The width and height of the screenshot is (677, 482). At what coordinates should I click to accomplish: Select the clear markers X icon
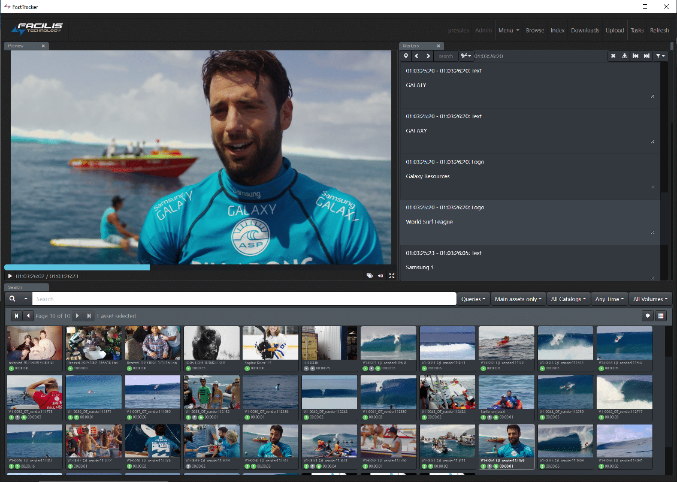pyautogui.click(x=613, y=56)
